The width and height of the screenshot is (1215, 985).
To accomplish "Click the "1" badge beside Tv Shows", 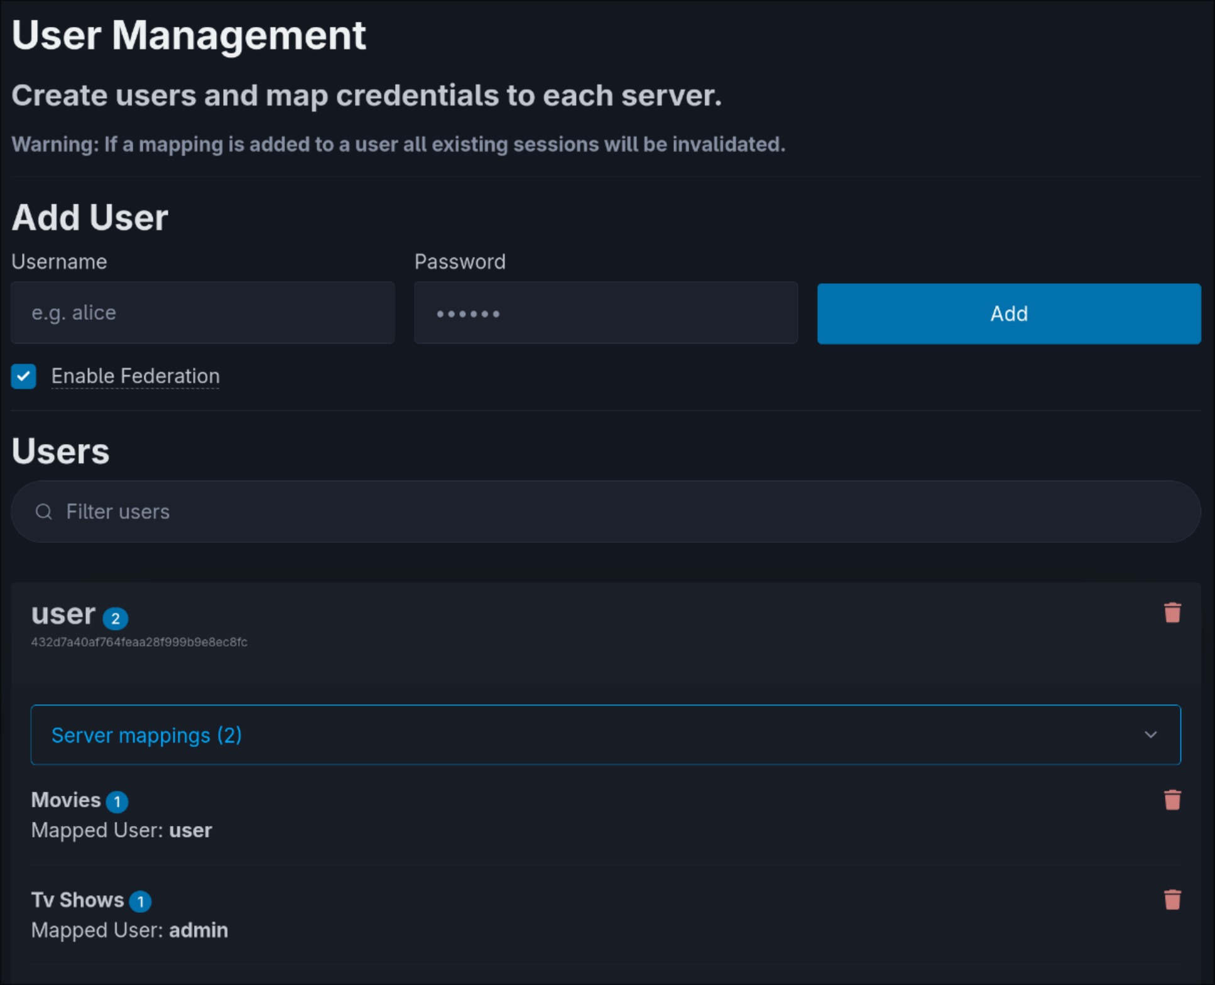I will (x=139, y=901).
